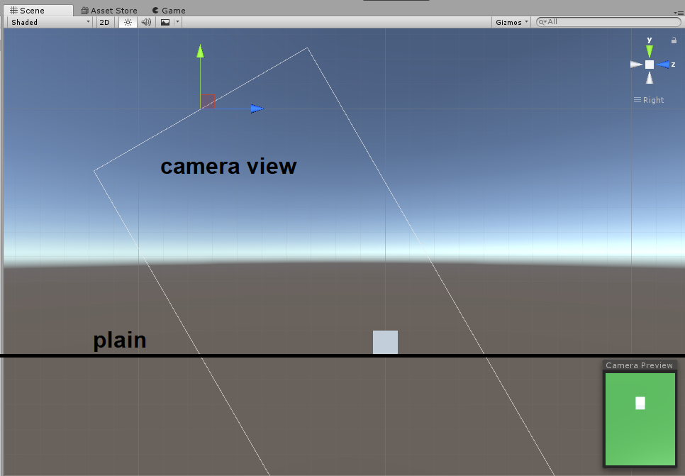Toggle scene view rotation lock
Viewport: 685px width, 476px height.
pyautogui.click(x=674, y=40)
